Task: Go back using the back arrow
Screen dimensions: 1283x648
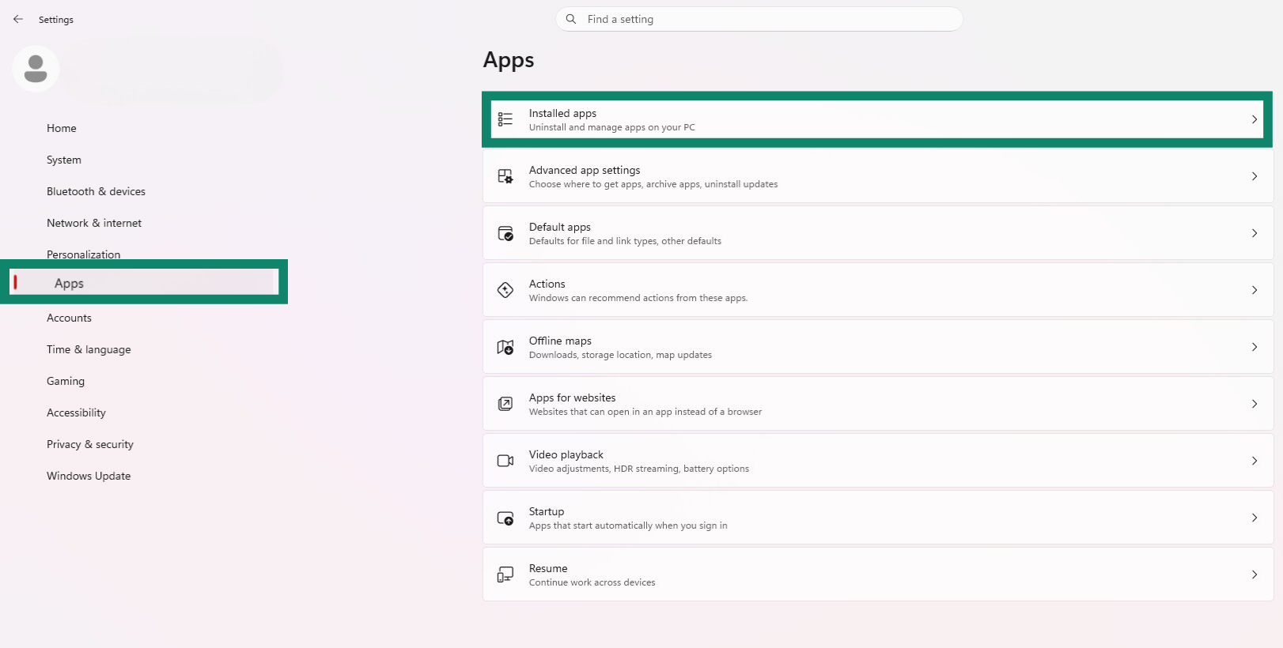Action: coord(18,19)
